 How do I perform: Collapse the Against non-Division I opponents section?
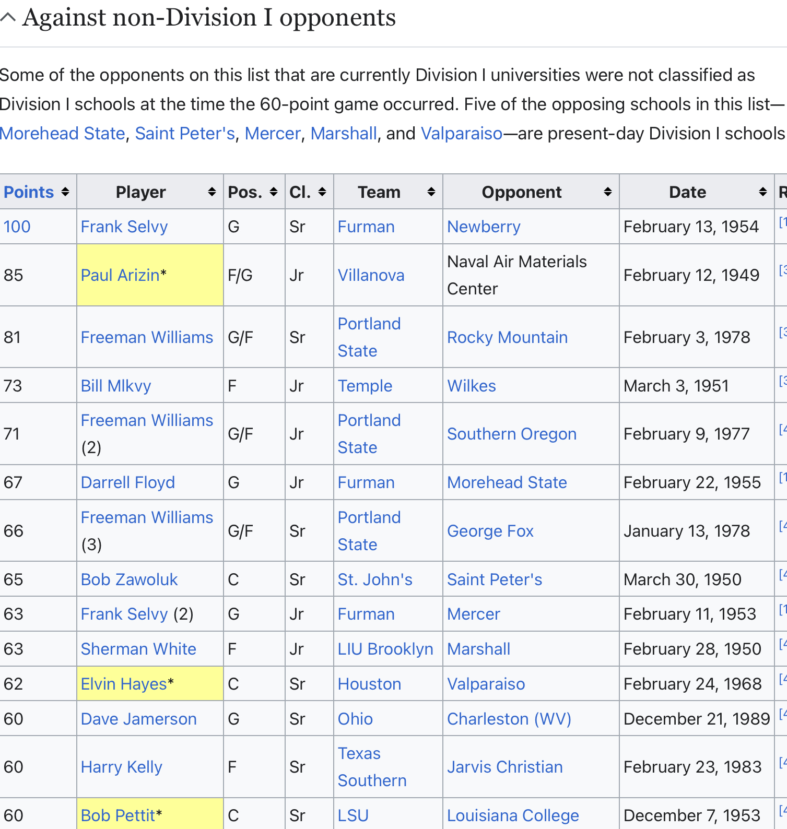(8, 18)
